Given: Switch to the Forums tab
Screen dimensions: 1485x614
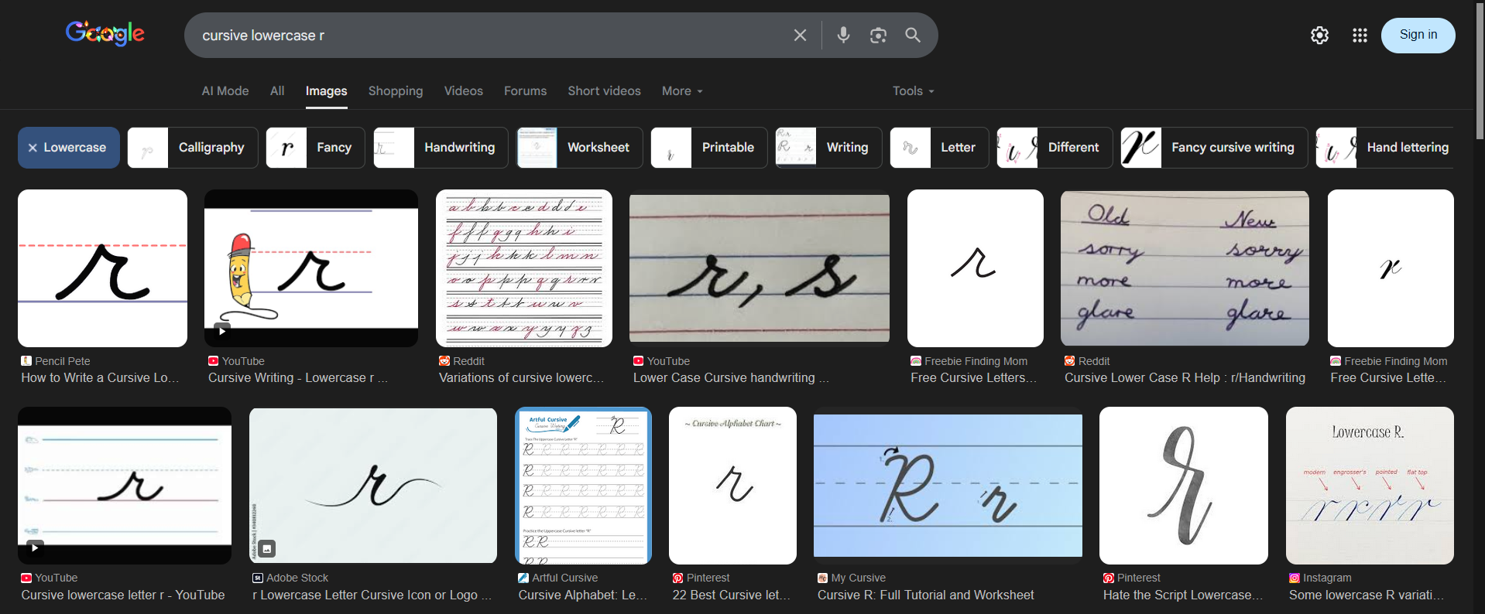Looking at the screenshot, I should 526,91.
